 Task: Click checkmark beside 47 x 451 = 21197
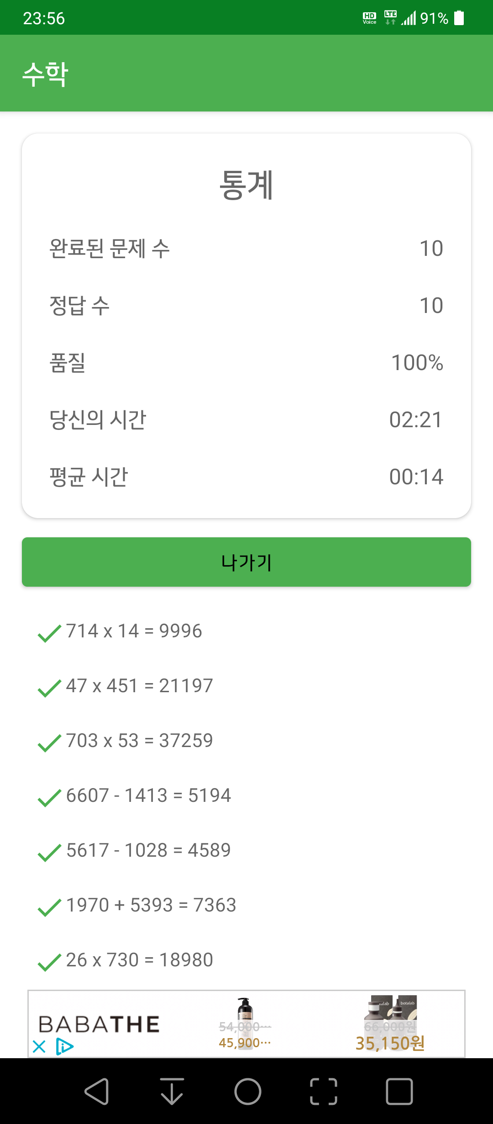pyautogui.click(x=49, y=688)
